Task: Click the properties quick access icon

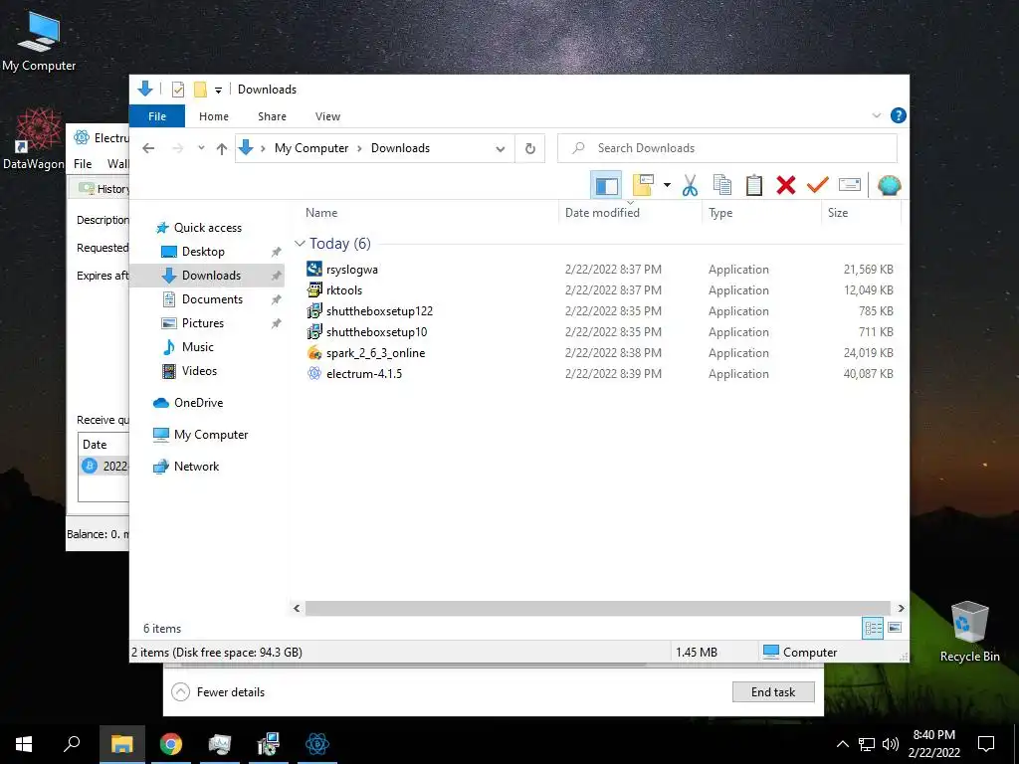Action: [x=177, y=89]
